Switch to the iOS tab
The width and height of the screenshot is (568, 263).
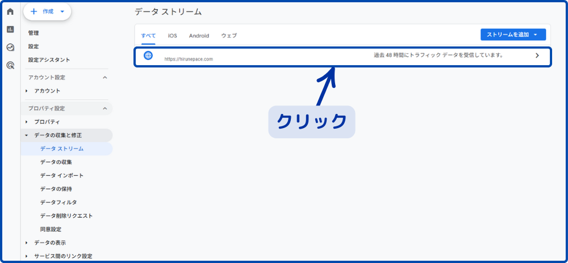(172, 36)
